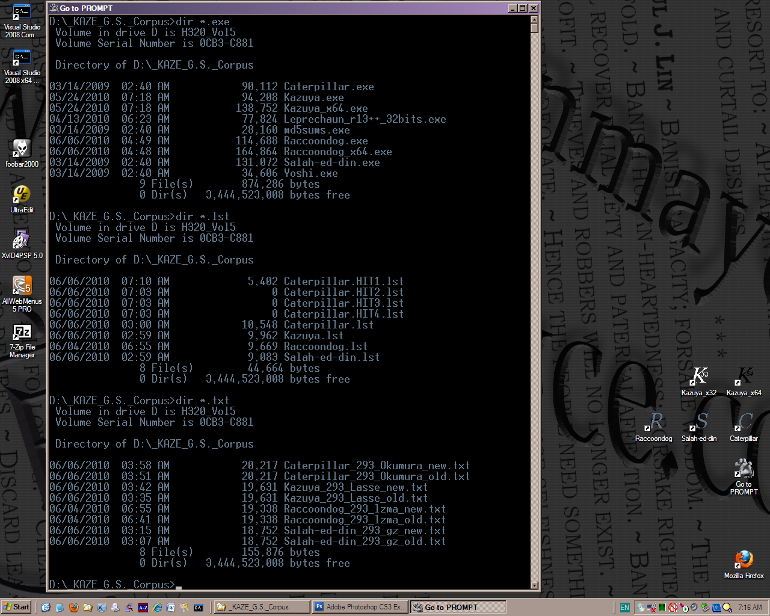Open command prompt window system menu icon
Viewport: 770px width, 616px height.
54,8
